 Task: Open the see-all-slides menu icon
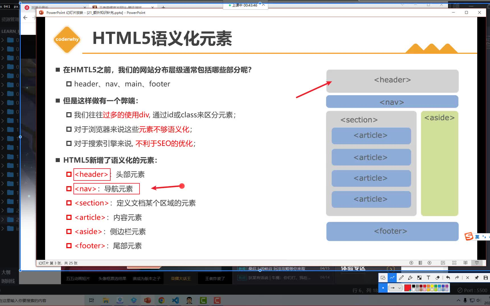click(x=420, y=263)
